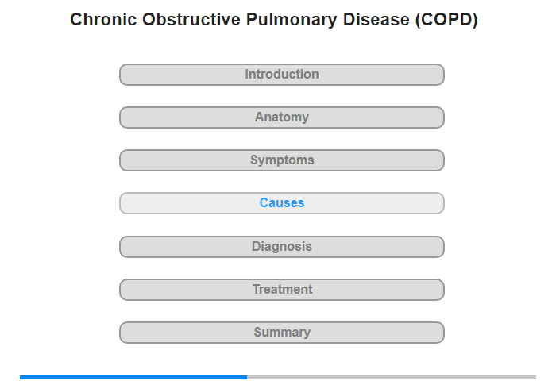Click the gray unfilled part of progress bar
Viewport: 556px width, 381px height.
391,377
